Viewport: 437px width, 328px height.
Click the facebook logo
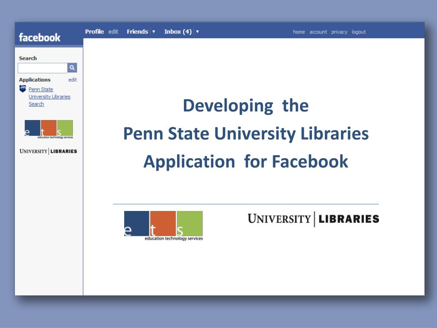coord(40,38)
